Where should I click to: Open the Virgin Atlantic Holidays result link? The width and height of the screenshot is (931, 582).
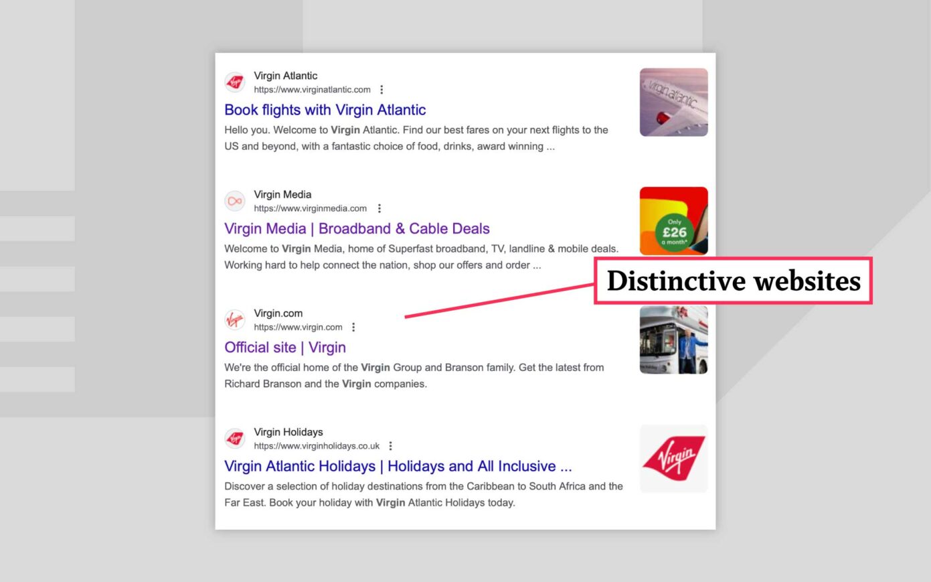(398, 465)
